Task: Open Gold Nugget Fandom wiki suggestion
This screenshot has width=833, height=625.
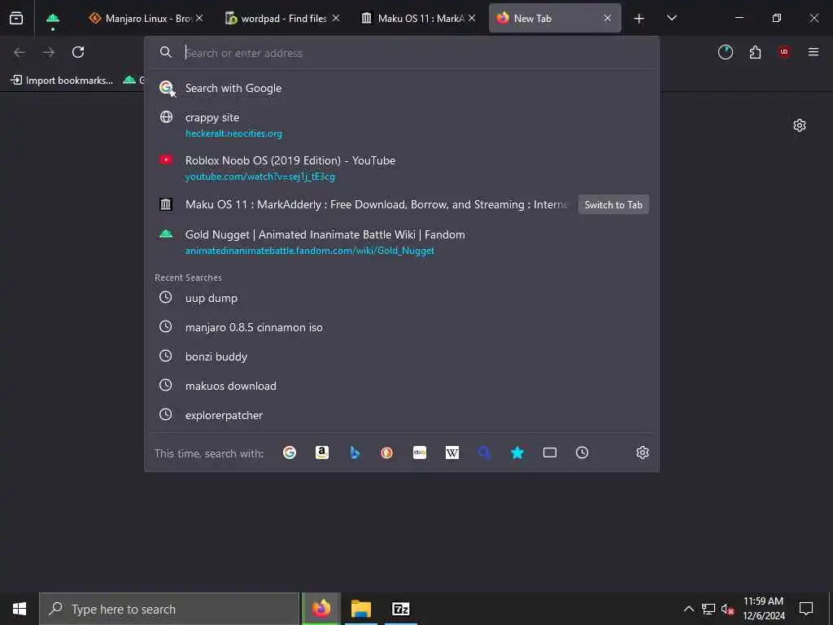Action: click(402, 242)
